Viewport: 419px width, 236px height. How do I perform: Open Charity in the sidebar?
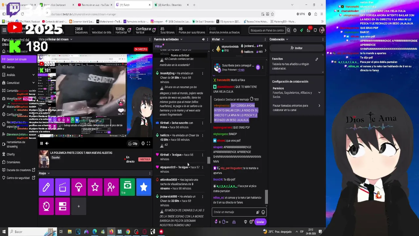(10, 154)
